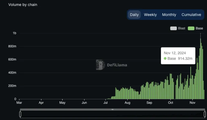Click the green dot in the tooltip

point(165,59)
